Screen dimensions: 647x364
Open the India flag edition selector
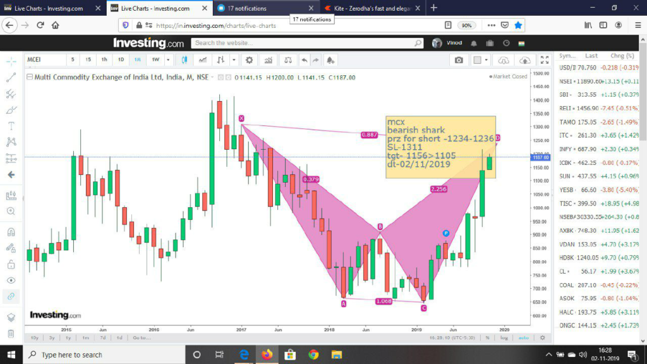point(521,43)
